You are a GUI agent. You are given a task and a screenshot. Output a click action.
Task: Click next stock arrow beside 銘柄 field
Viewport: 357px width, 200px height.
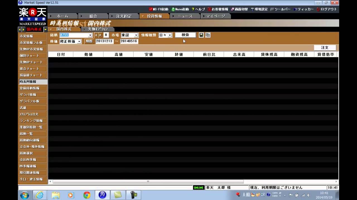100,35
